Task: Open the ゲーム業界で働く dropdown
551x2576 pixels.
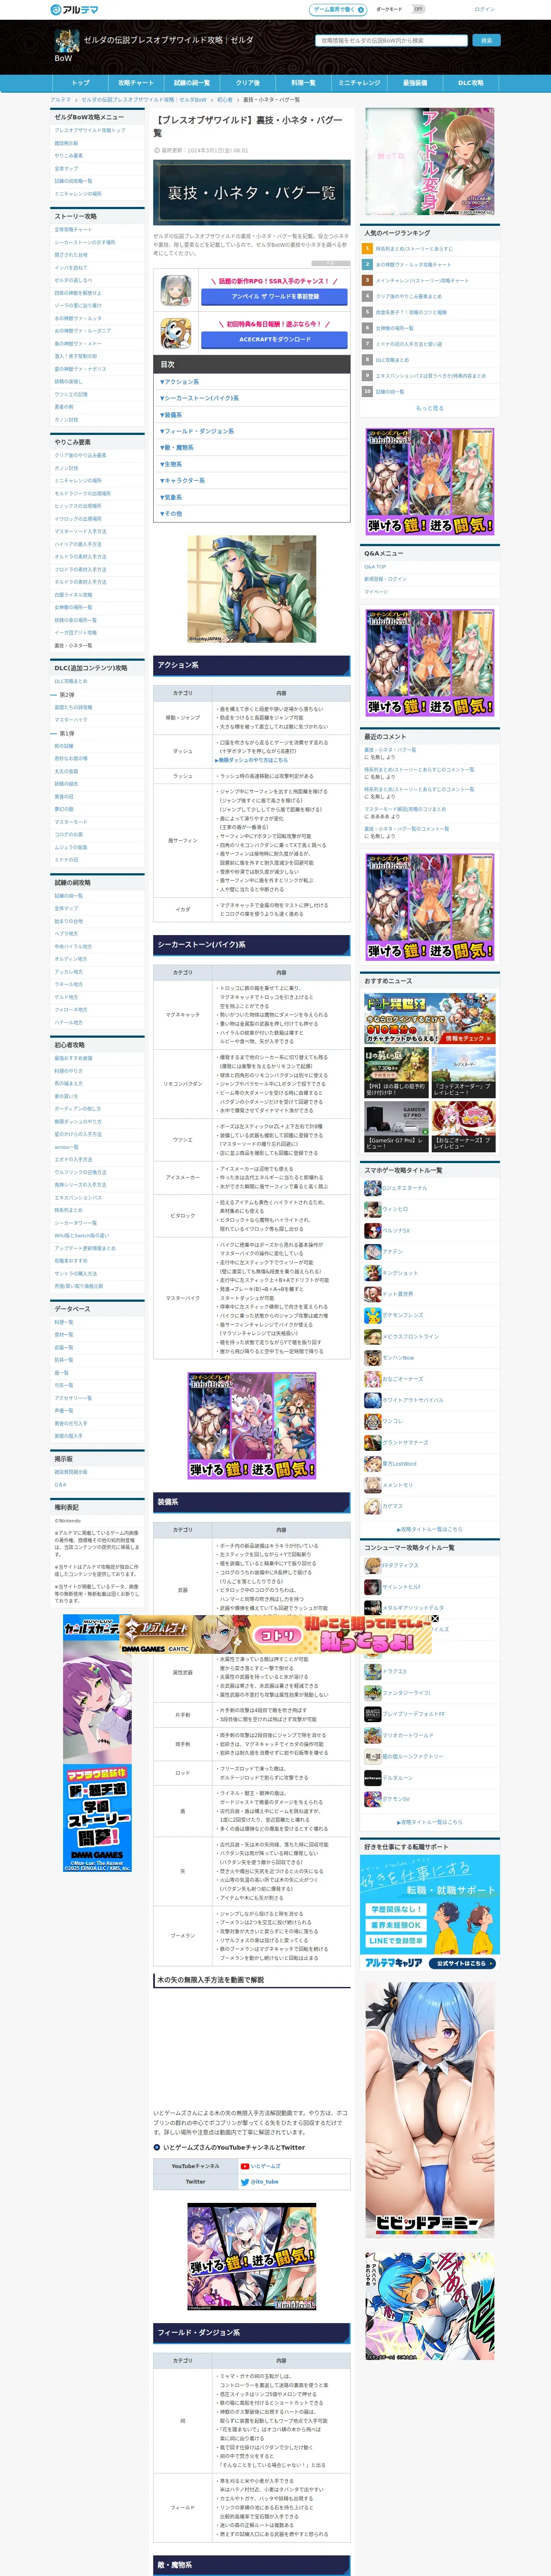Action: pos(338,9)
